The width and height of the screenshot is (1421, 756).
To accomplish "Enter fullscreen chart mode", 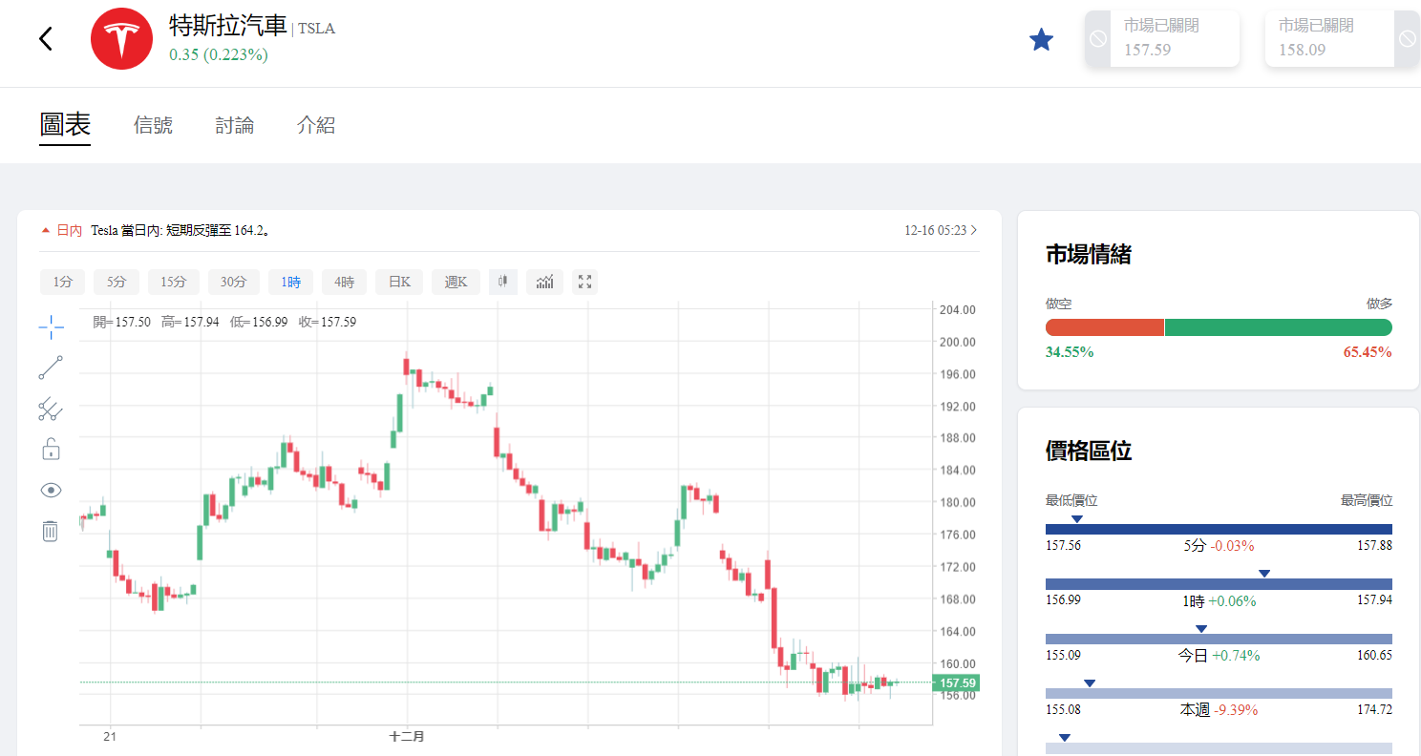I will click(585, 282).
